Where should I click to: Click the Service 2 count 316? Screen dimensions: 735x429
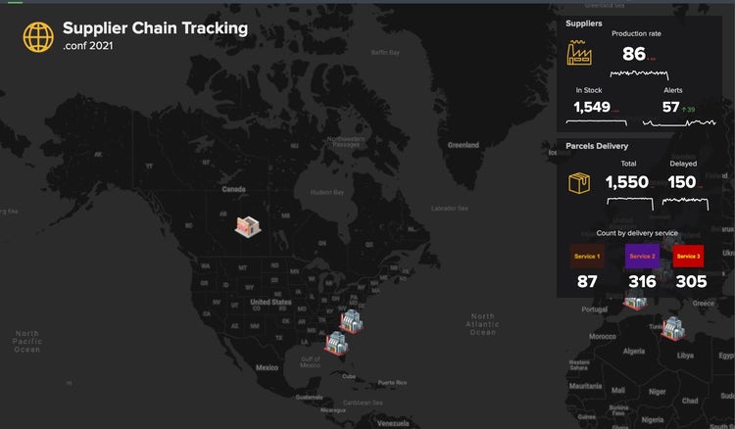click(642, 282)
